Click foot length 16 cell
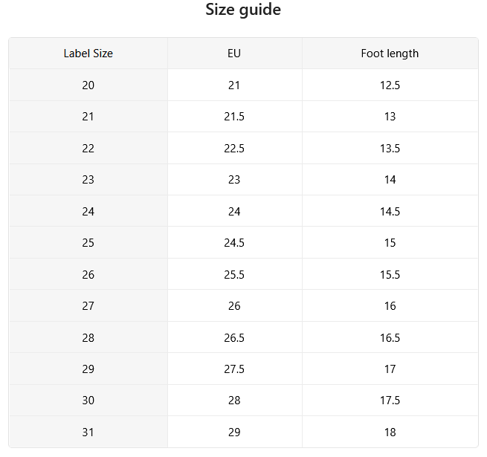The image size is (487, 457). (390, 306)
